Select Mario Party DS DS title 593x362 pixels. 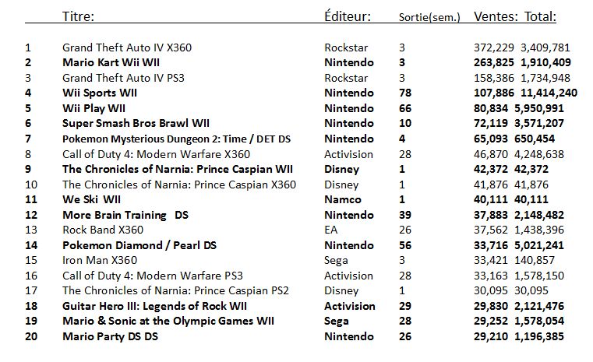(110, 336)
